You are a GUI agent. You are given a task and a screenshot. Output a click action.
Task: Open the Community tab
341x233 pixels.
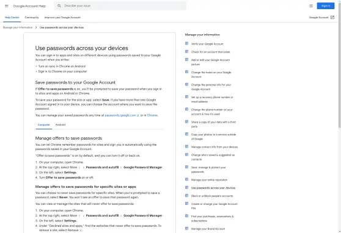[32, 17]
